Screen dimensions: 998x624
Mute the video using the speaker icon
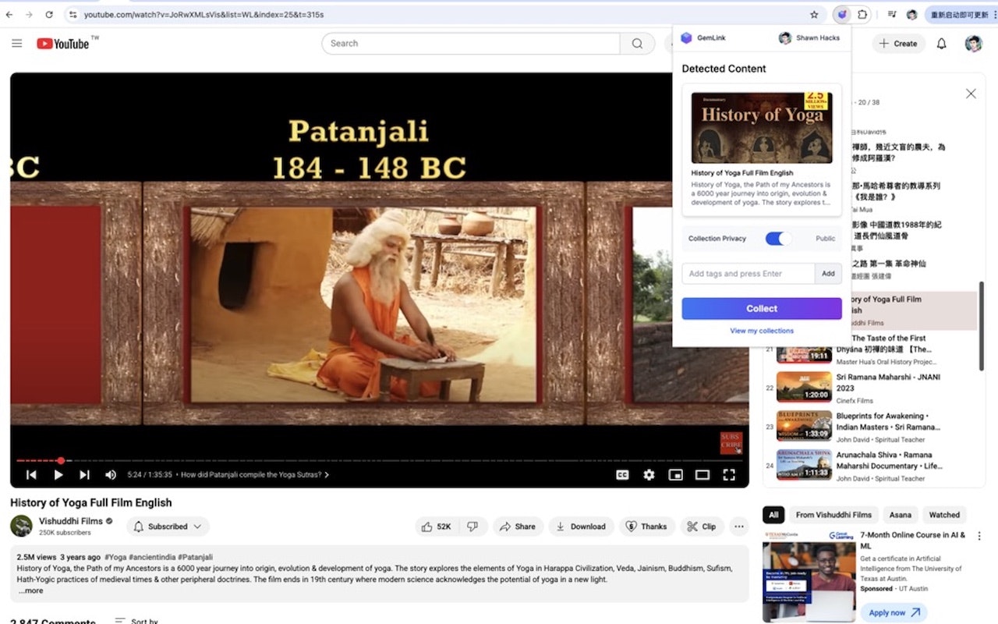(x=111, y=474)
